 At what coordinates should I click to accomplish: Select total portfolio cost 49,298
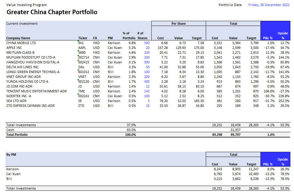tap(217, 135)
